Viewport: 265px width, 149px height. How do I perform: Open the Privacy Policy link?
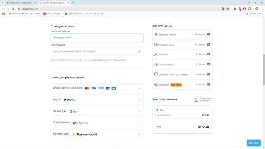coord(120,60)
